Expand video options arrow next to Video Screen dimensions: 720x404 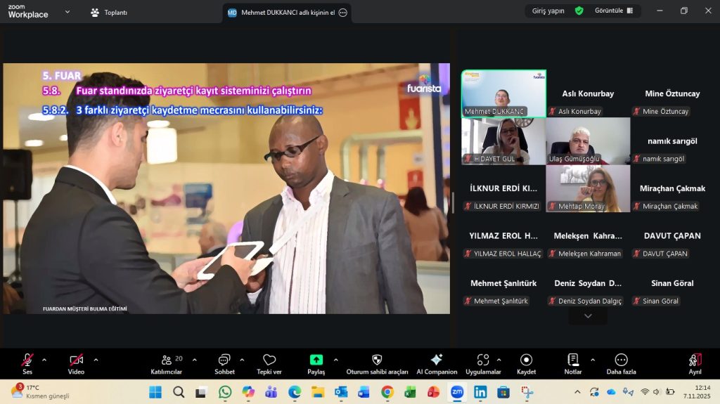point(96,360)
